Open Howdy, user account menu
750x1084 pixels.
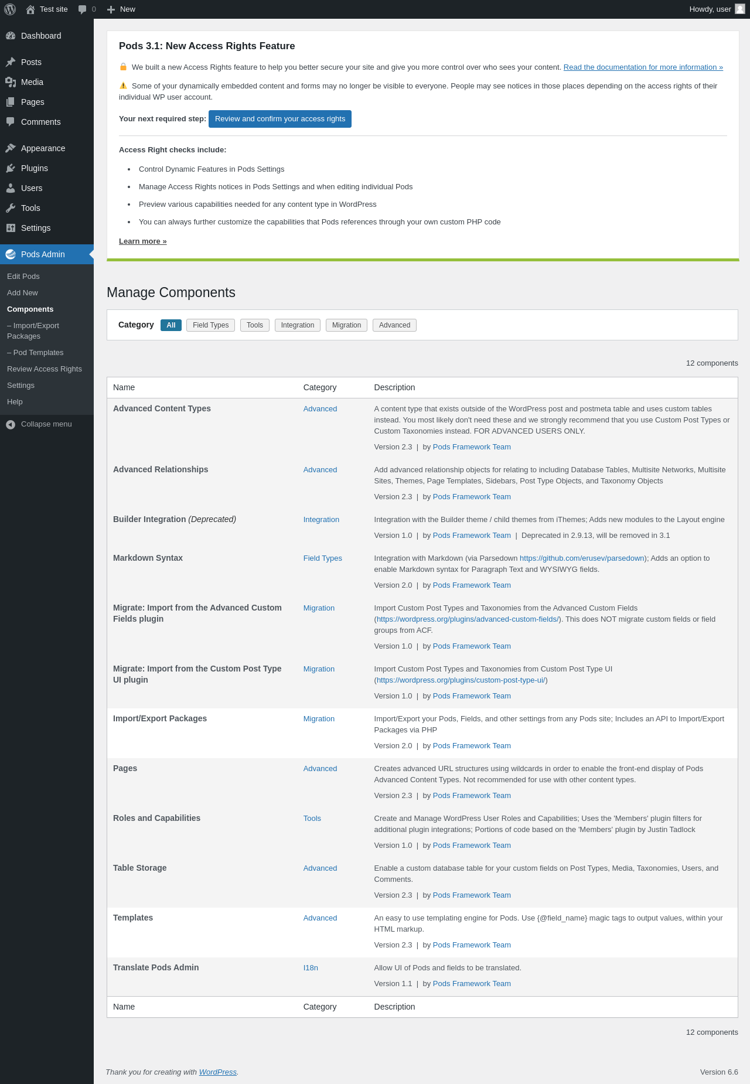point(710,9)
